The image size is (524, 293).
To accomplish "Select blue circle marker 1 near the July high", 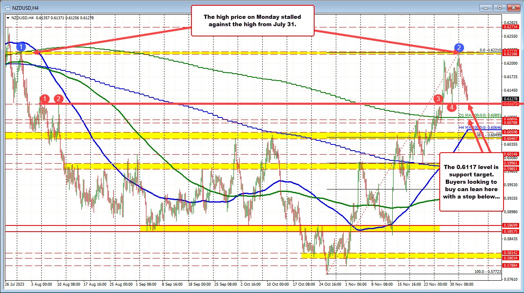I will [21, 47].
